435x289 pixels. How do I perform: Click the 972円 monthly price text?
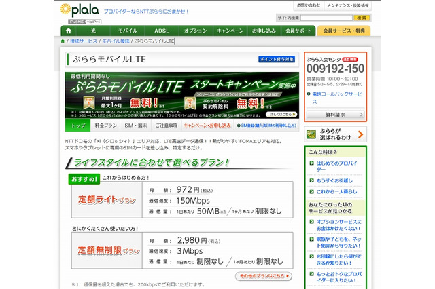[x=194, y=190]
